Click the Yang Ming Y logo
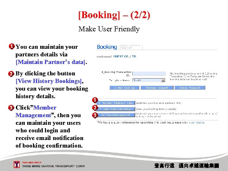Image resolution: width=228 pixels, height=171 pixels. coord(16,164)
